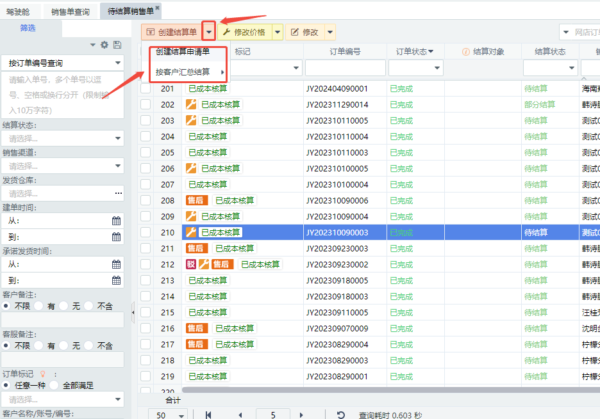Click the 售后 tag in row 208

(196, 200)
